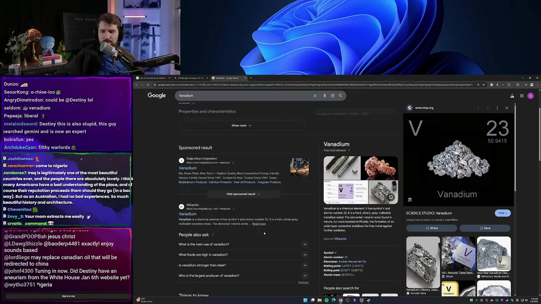Expand Who is the largest producer of vanadium
Screen dimensions: 541x304
[x=243, y=276]
